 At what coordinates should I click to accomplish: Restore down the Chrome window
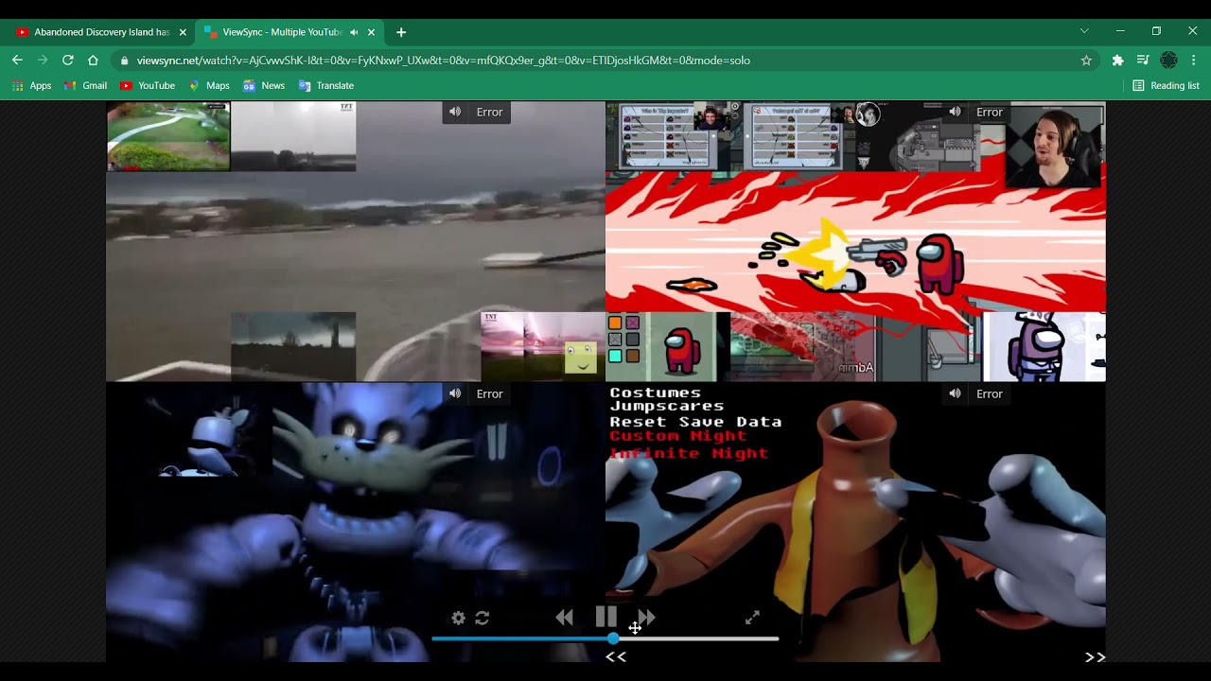tap(1156, 31)
